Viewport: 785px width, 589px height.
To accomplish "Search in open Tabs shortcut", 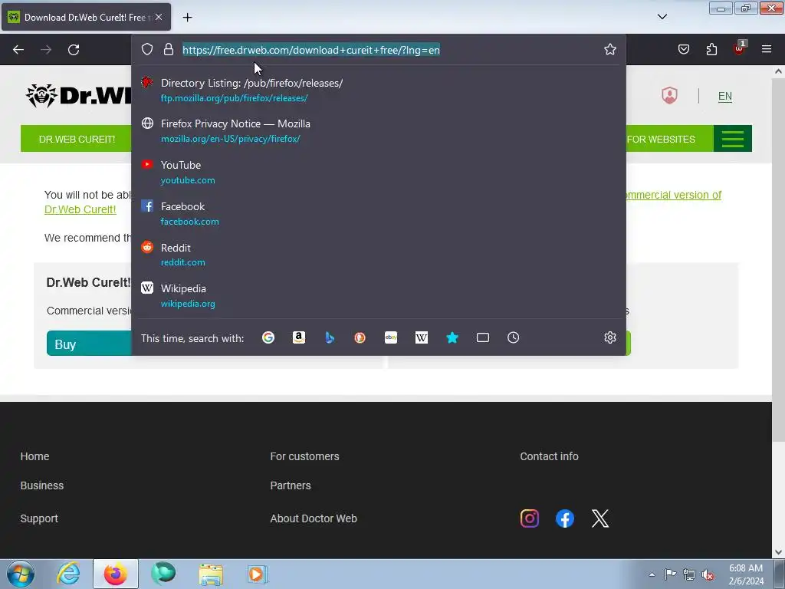I will (483, 337).
